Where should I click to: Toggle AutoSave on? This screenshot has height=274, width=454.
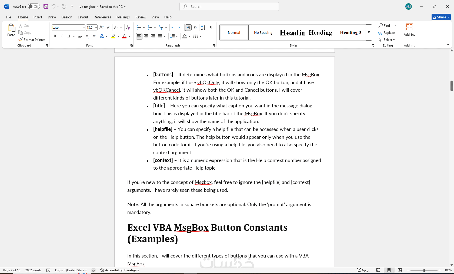[x=34, y=6]
